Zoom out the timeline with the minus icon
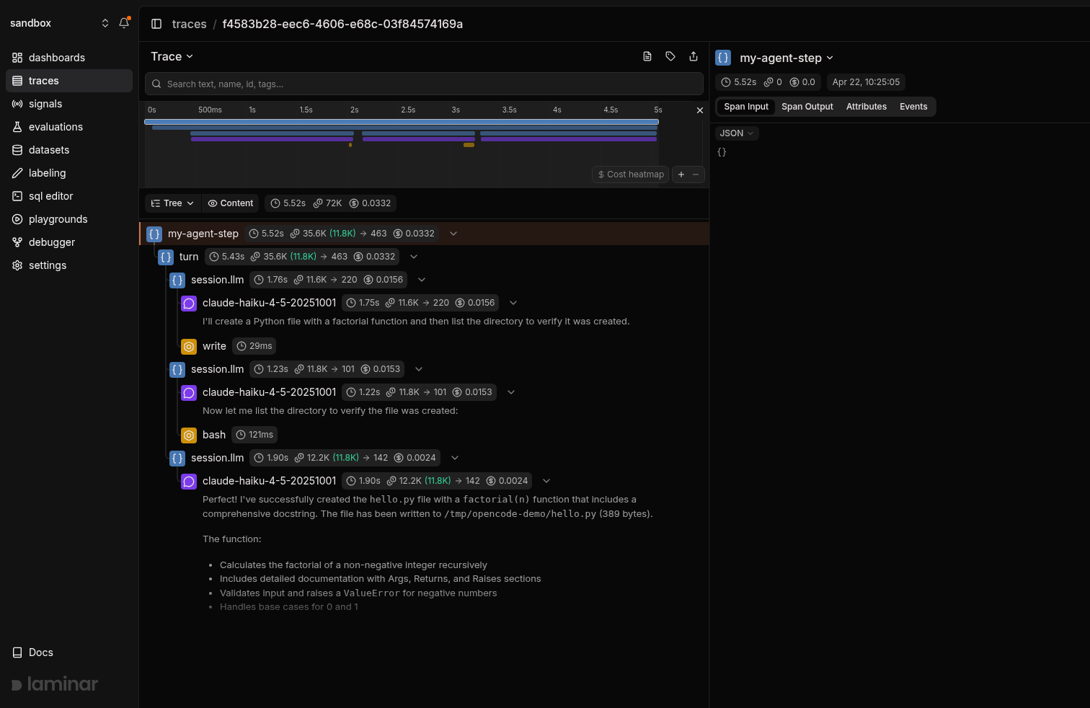Image resolution: width=1090 pixels, height=708 pixels. pyautogui.click(x=696, y=174)
